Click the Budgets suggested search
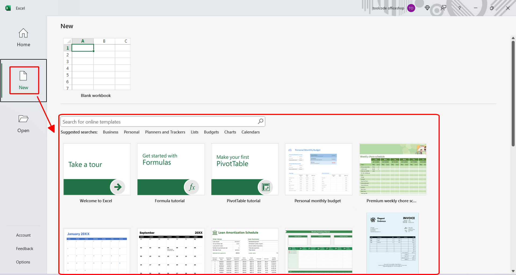The height and width of the screenshot is (275, 516). pos(211,132)
